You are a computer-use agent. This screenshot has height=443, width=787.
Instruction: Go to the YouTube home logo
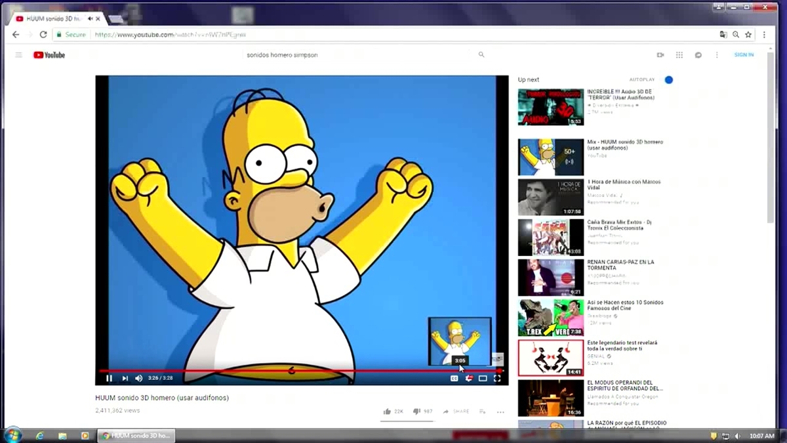[x=49, y=55]
